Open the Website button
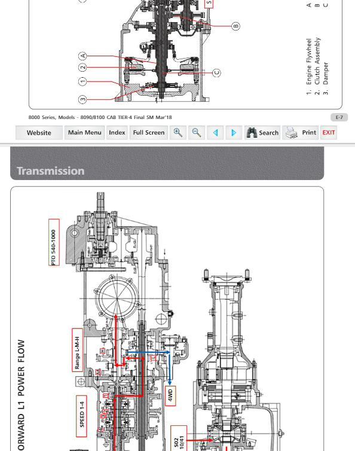This screenshot has width=355, height=451. tap(39, 133)
